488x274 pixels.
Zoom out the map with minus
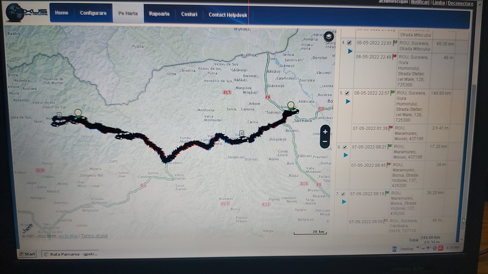click(x=325, y=142)
